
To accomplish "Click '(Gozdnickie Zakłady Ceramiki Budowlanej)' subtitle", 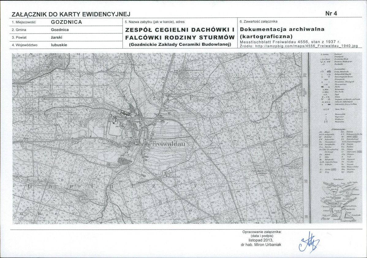I will pyautogui.click(x=180, y=44).
